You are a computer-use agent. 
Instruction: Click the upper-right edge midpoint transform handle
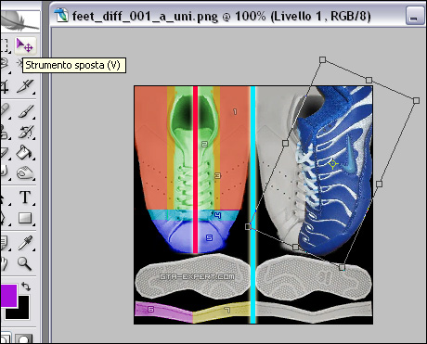(369, 80)
